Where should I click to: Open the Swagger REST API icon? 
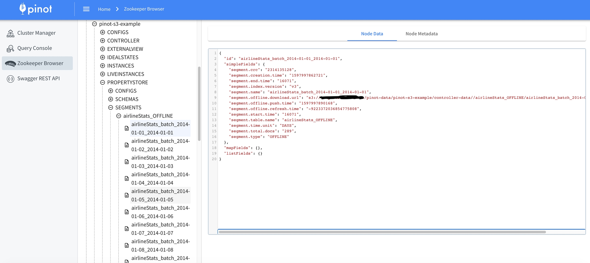pos(10,79)
